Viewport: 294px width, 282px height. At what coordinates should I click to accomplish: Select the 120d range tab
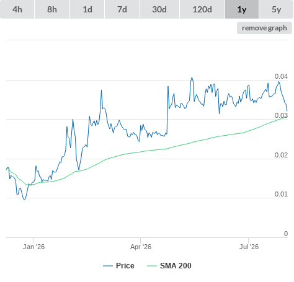point(202,9)
